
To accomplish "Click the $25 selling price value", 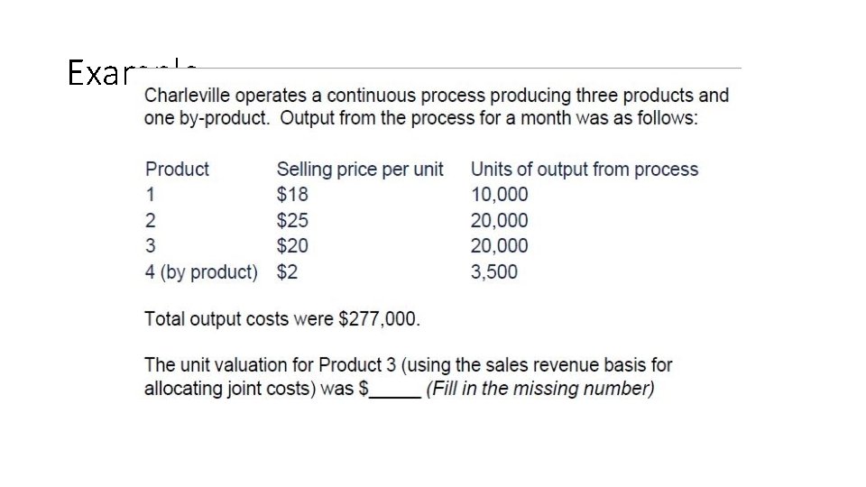I will 292,220.
